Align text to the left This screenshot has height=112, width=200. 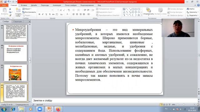(x=74, y=14)
